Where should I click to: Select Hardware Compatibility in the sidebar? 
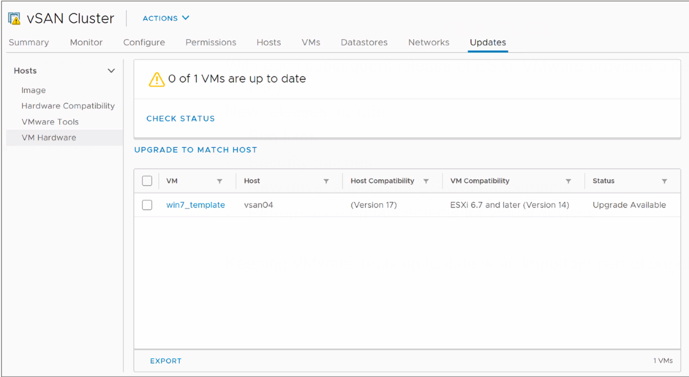pos(68,106)
